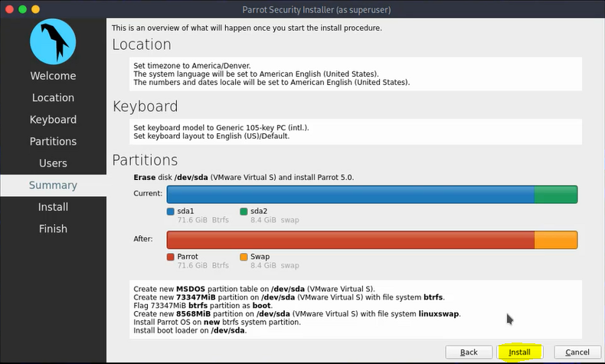Click the green window button in title bar
Viewport: 605px width, 364px height.
22,9
